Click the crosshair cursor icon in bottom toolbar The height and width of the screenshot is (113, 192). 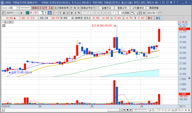pyautogui.click(x=159, y=110)
